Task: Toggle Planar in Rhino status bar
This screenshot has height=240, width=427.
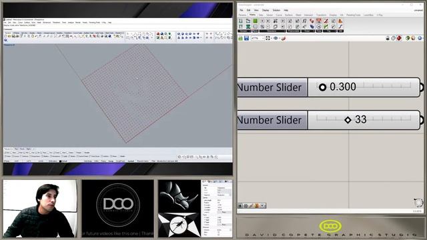Action: tap(103, 161)
